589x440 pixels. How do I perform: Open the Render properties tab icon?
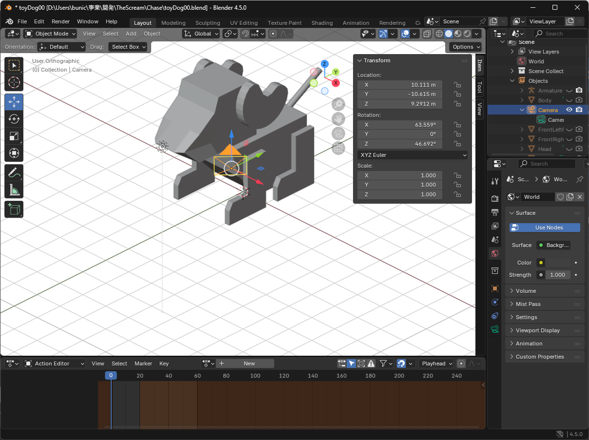tap(495, 198)
